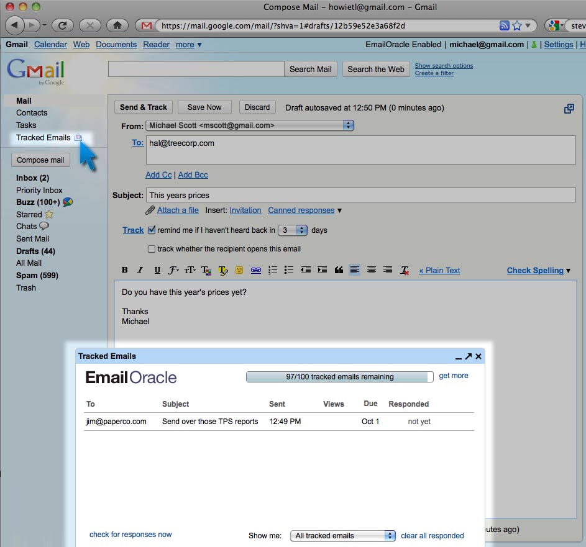Screen dimensions: 586x547
Task: Center align text
Action: tap(372, 269)
